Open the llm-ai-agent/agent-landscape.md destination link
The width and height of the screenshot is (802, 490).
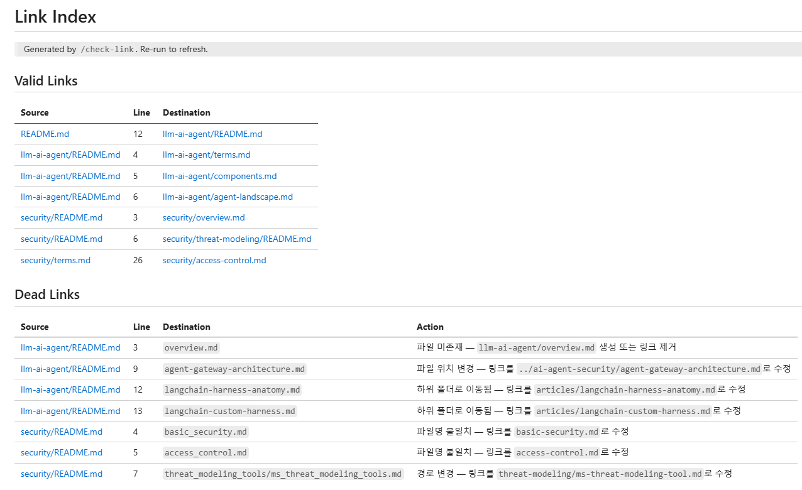[228, 197]
